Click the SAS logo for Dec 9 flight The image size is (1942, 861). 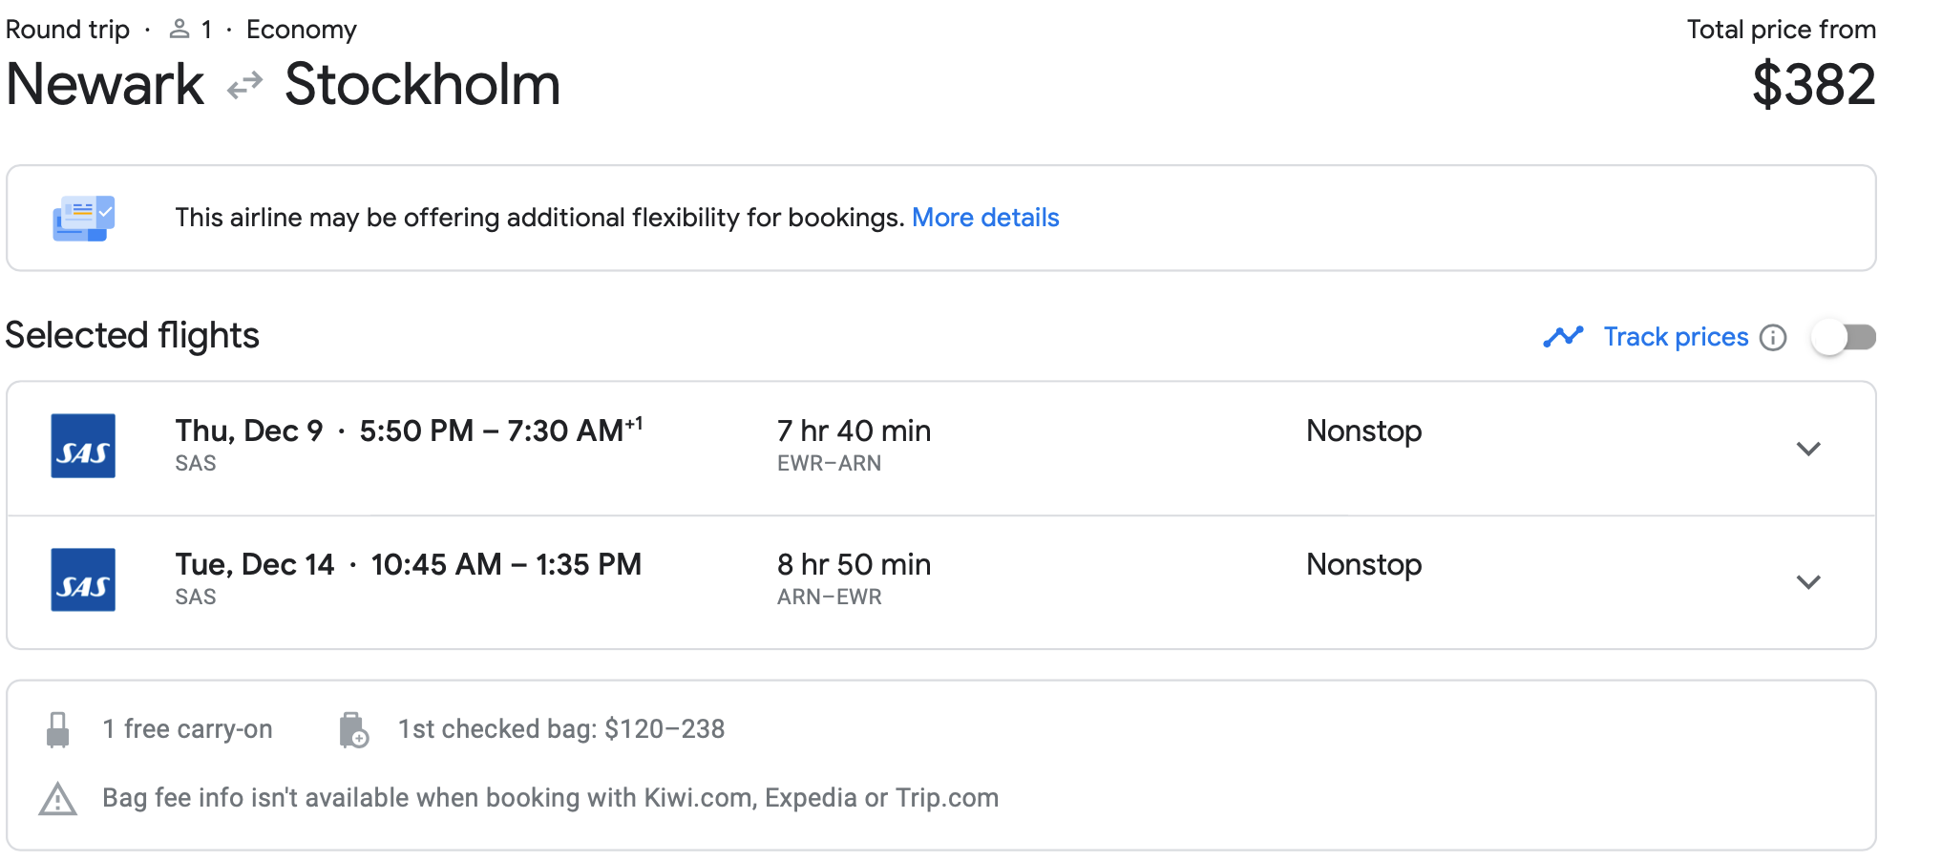coord(83,446)
